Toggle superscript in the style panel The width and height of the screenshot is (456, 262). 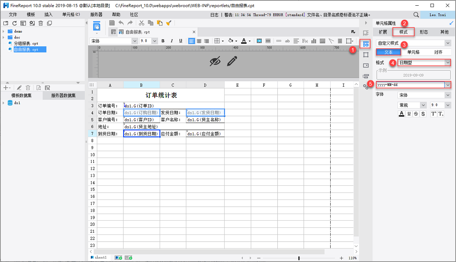pos(434,114)
